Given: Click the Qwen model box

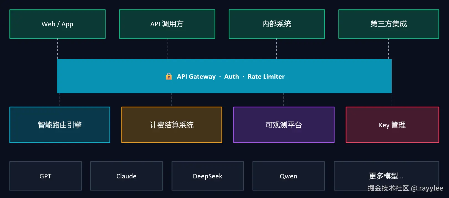Looking at the screenshot, I should click(x=289, y=176).
